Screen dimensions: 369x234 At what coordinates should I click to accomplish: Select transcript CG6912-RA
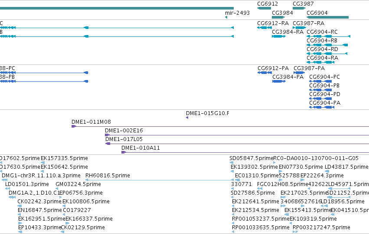click(x=265, y=28)
